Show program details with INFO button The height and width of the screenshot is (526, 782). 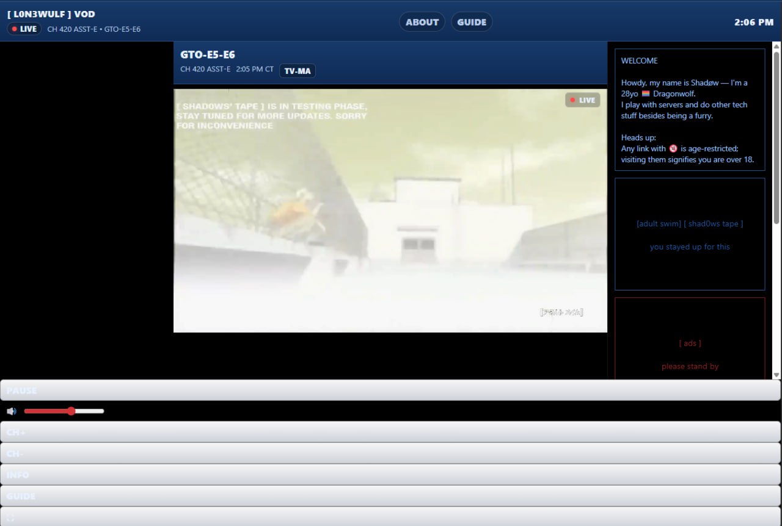pyautogui.click(x=390, y=475)
